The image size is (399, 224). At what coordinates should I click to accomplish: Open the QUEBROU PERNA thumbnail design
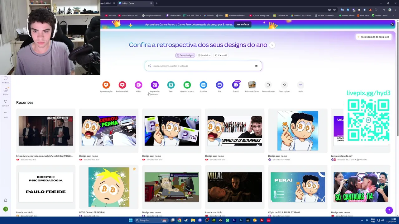tap(109, 131)
